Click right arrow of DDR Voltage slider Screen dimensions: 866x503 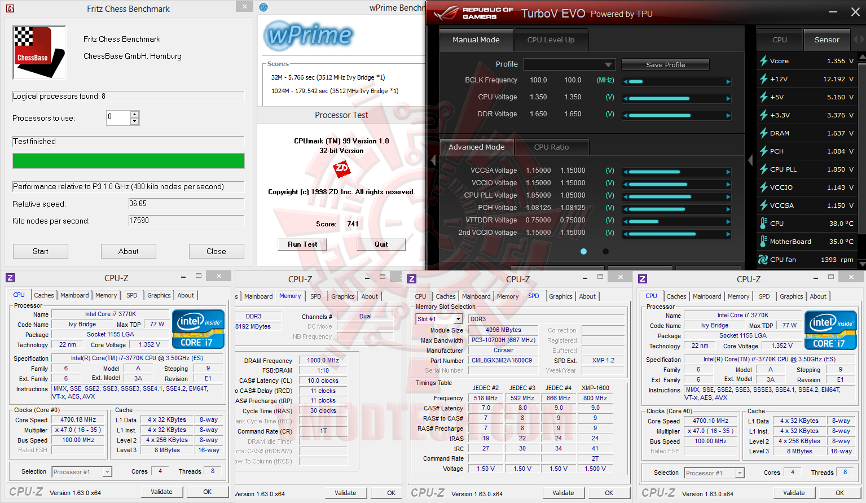(x=728, y=116)
